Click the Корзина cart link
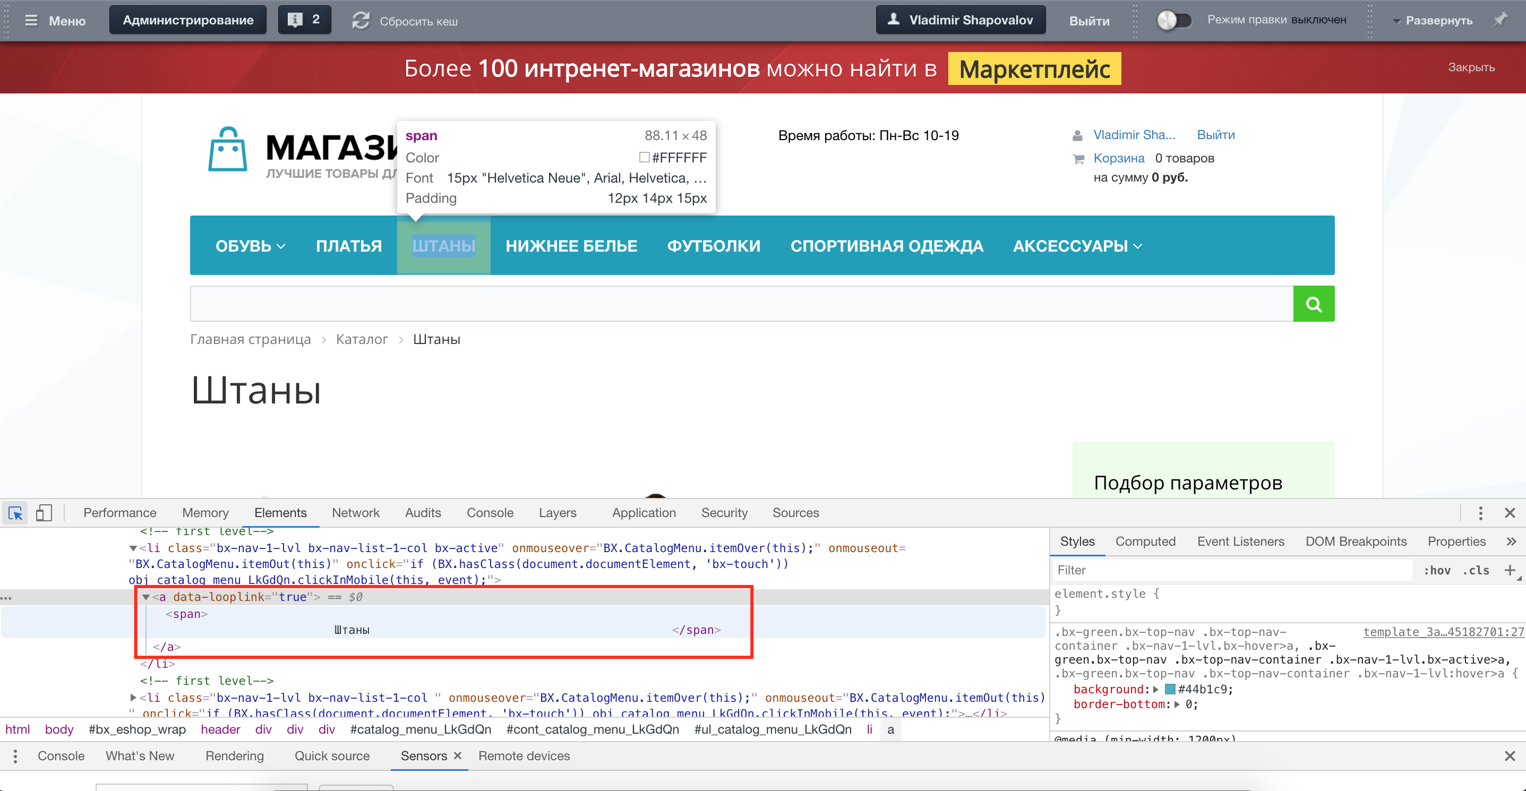The image size is (1526, 791). [x=1118, y=158]
